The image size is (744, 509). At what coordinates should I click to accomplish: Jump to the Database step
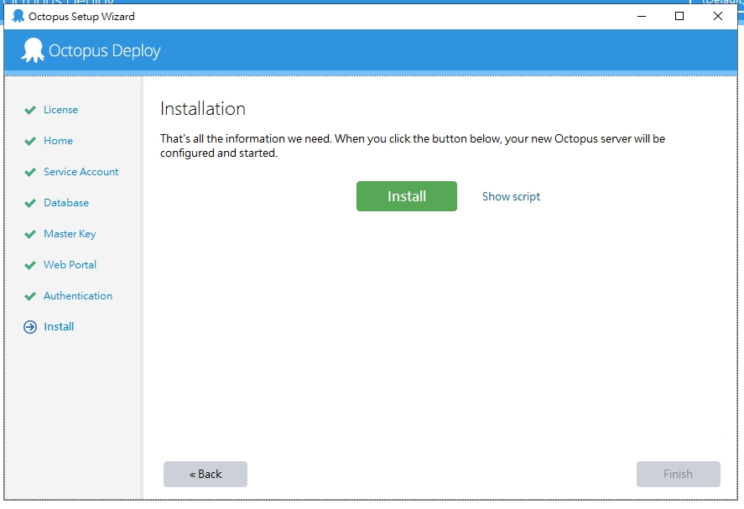(x=66, y=203)
